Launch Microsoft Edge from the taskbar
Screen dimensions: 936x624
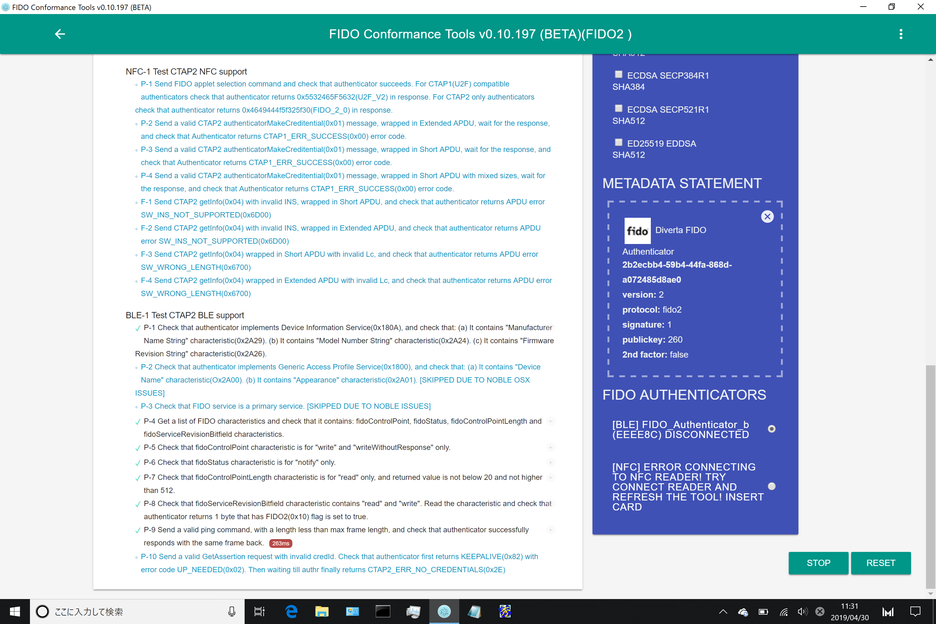click(x=291, y=611)
